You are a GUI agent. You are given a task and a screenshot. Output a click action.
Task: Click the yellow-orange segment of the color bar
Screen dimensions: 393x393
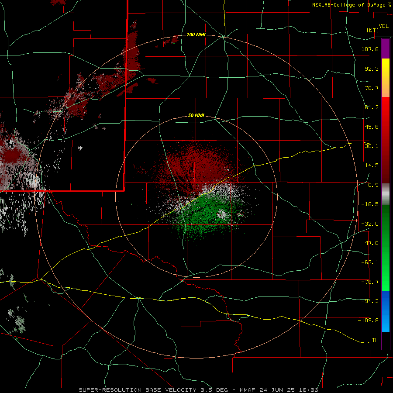[x=386, y=78]
